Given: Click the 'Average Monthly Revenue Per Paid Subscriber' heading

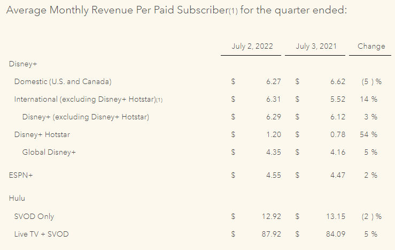Looking at the screenshot, I should [x=176, y=10].
